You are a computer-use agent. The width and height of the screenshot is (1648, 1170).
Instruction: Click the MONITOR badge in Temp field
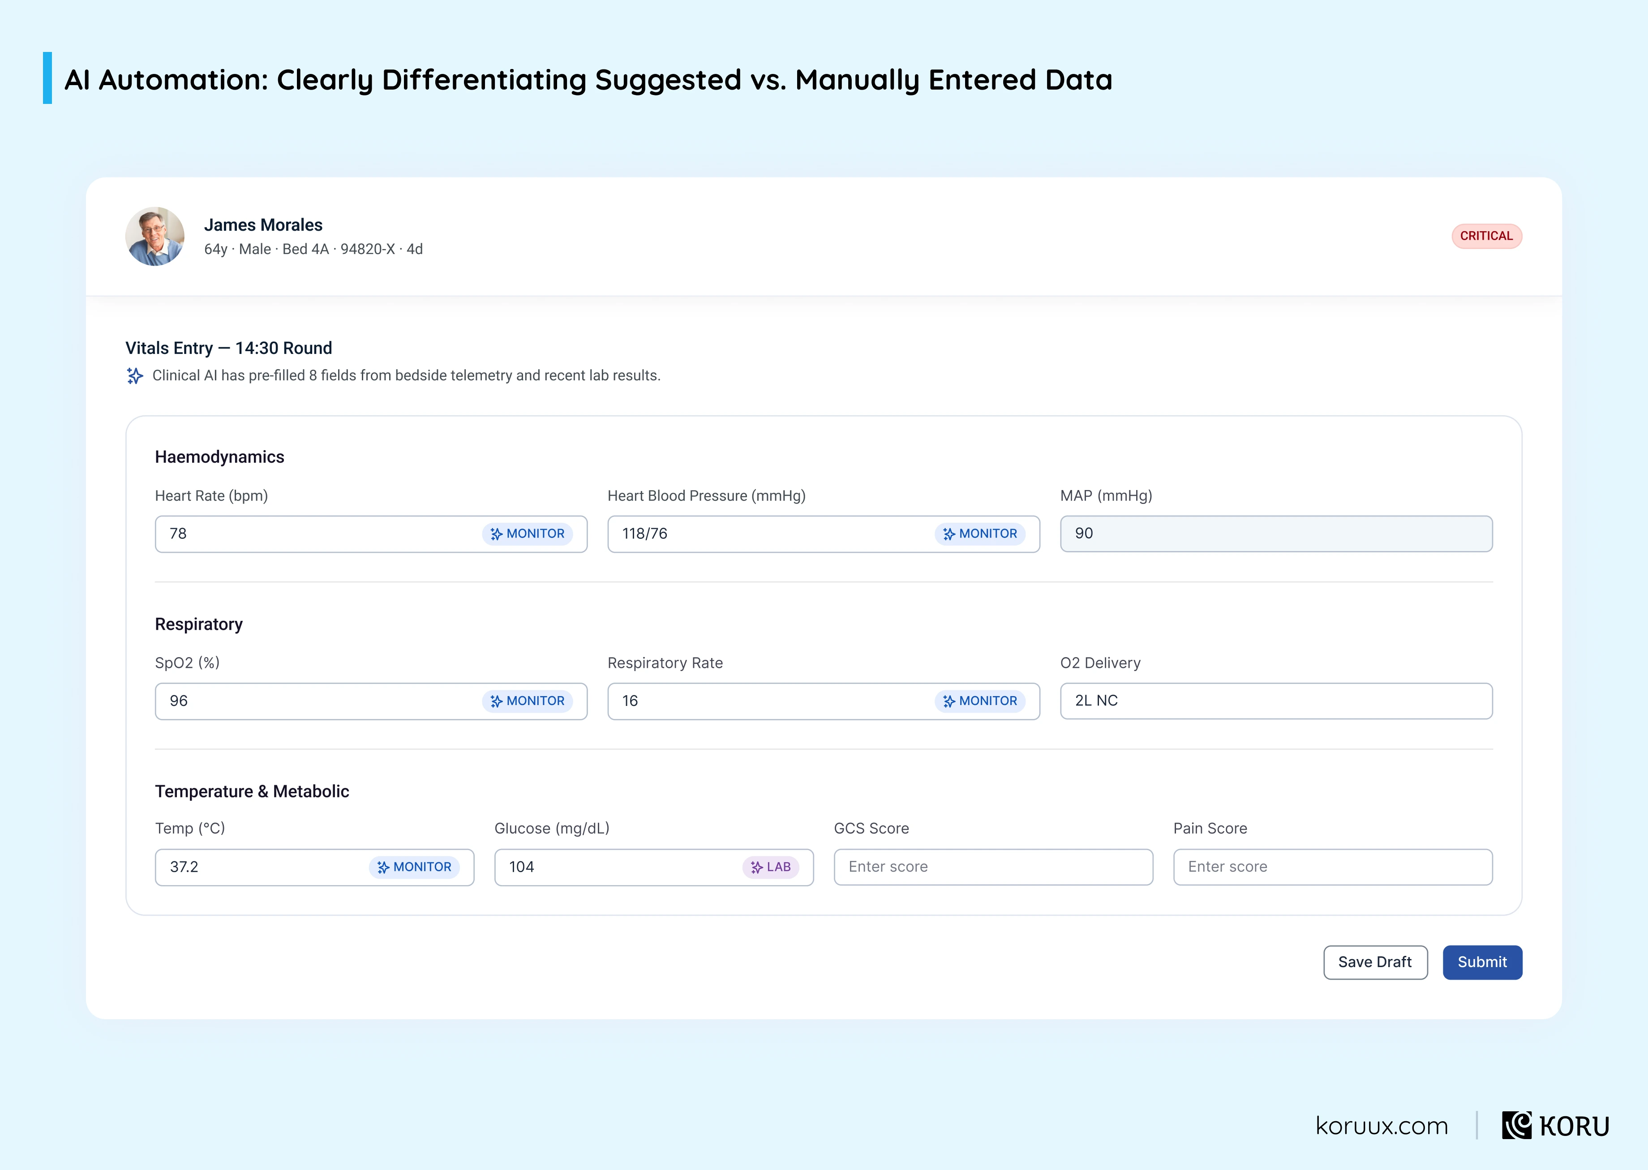coord(414,867)
